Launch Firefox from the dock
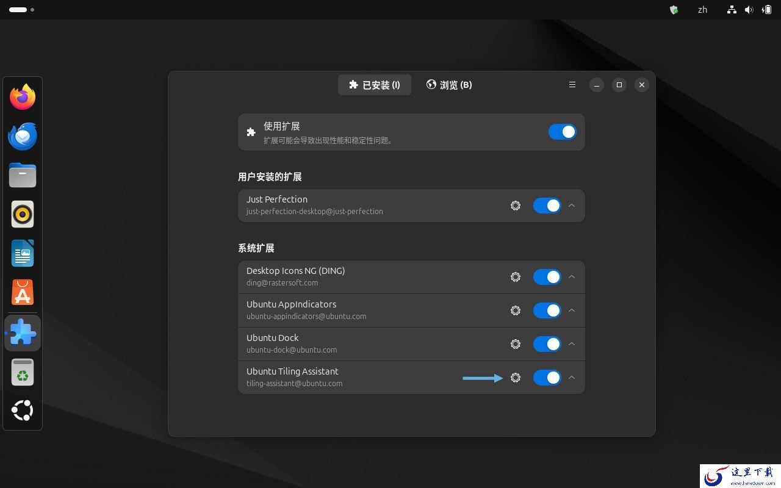This screenshot has width=781, height=488. click(x=23, y=97)
